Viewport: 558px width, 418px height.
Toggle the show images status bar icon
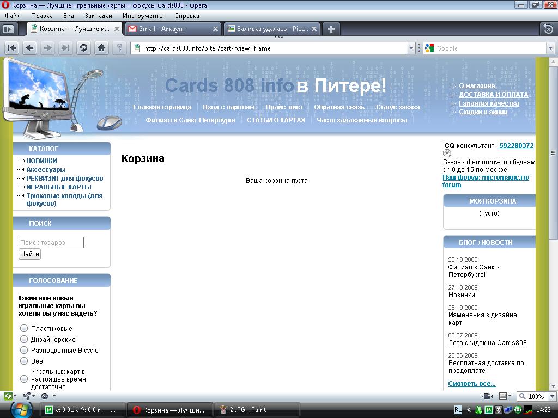(x=503, y=396)
